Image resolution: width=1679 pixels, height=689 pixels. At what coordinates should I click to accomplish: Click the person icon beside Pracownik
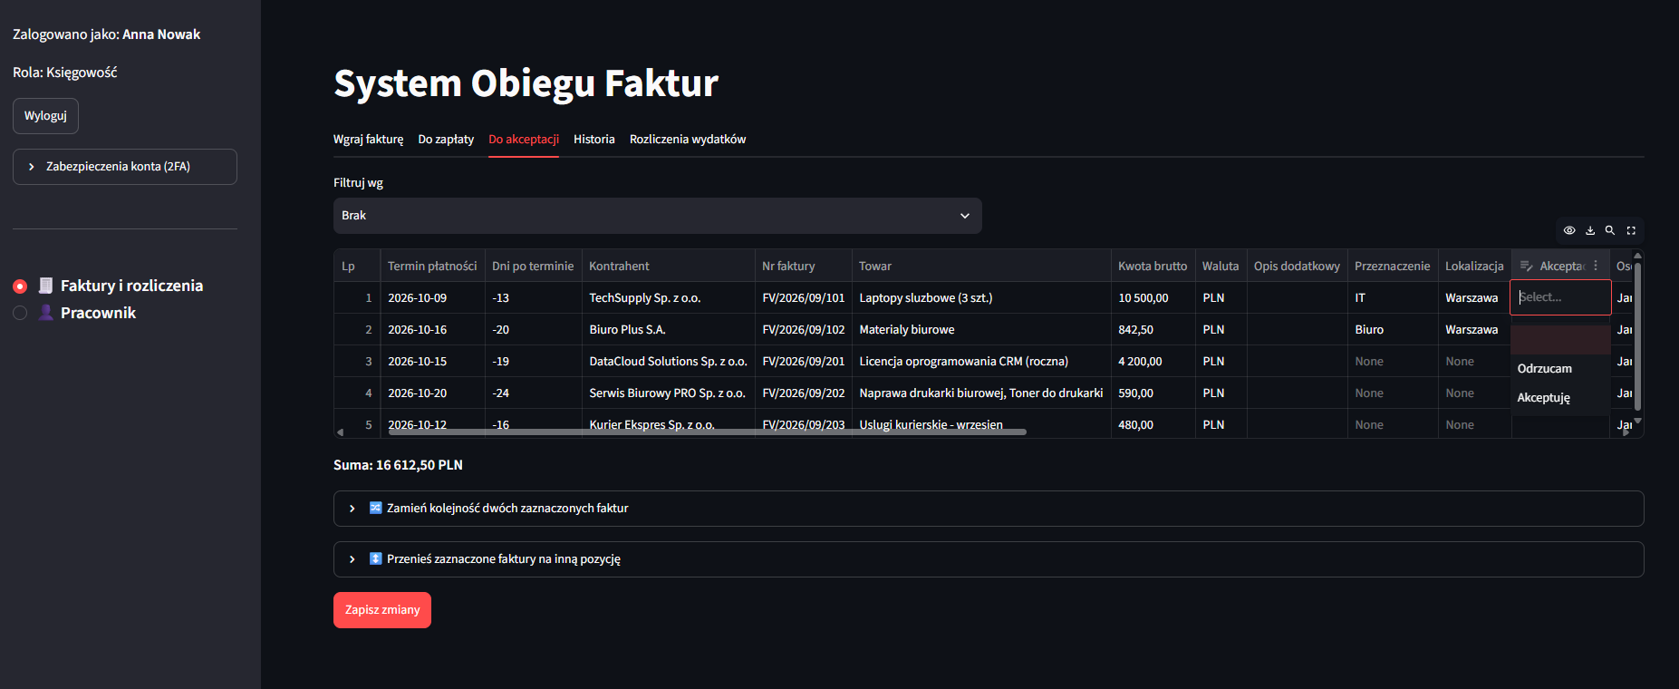click(45, 313)
